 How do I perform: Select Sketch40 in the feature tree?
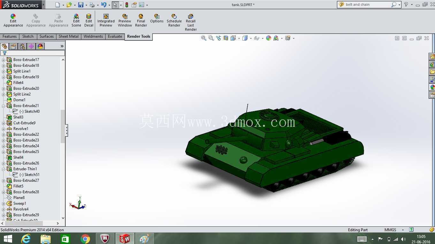pyautogui.click(x=29, y=111)
